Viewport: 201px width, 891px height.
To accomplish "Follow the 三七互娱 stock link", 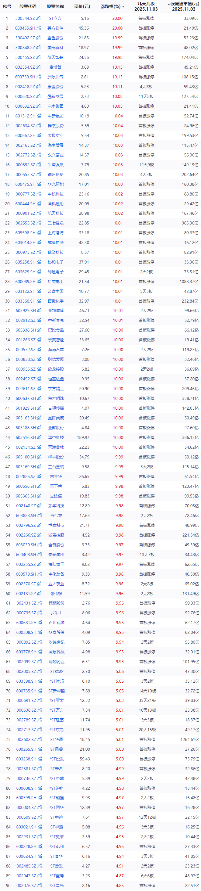I will [x=56, y=223].
